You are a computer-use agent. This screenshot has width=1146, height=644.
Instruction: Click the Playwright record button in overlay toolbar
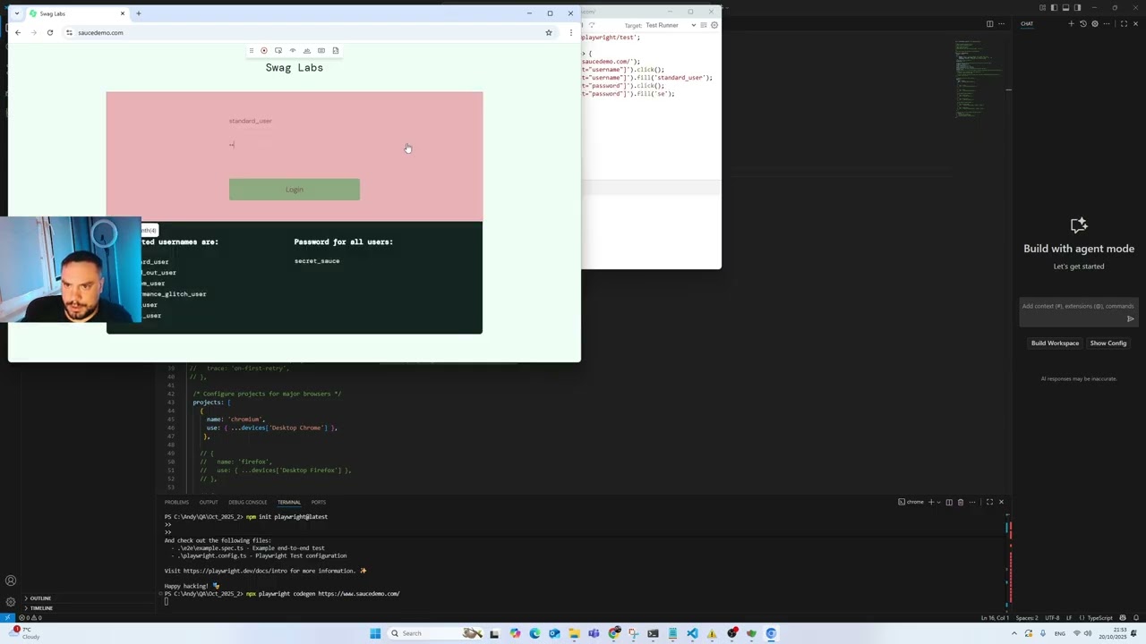click(x=264, y=51)
